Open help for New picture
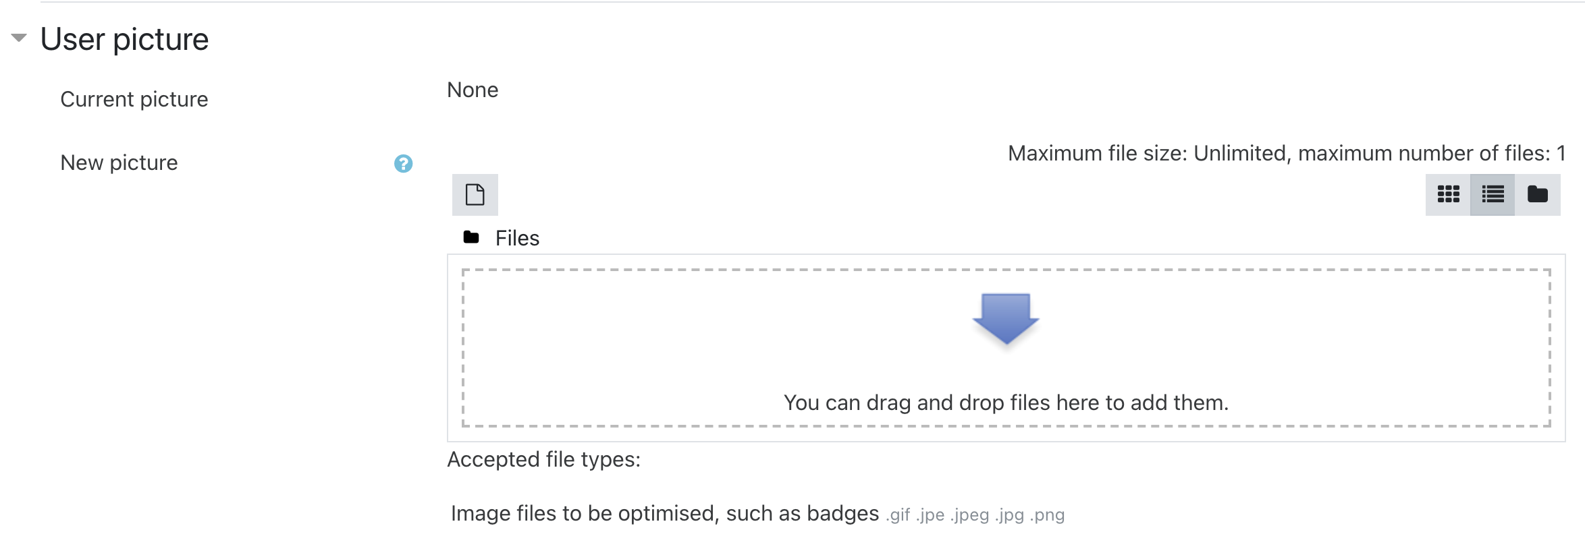This screenshot has width=1585, height=557. point(403,163)
